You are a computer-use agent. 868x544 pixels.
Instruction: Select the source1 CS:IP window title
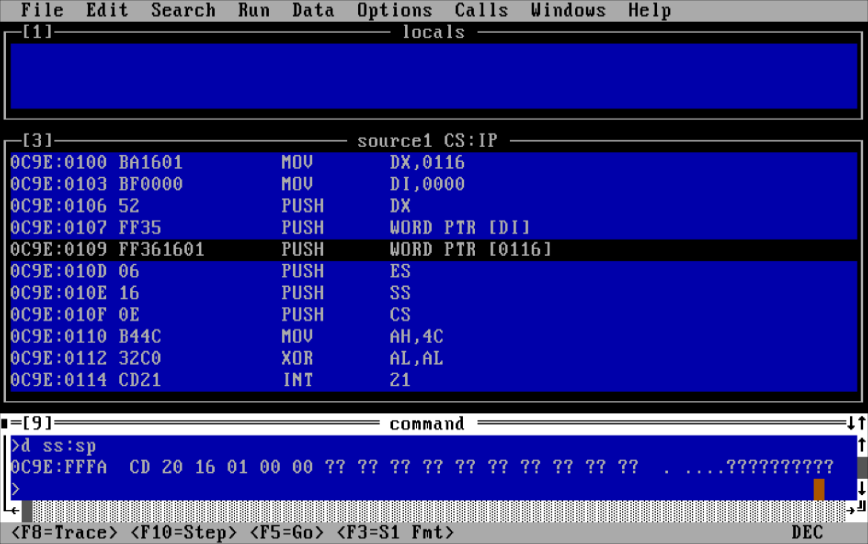427,140
